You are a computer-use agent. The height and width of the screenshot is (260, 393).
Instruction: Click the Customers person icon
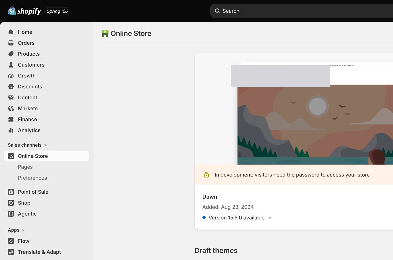pos(11,65)
